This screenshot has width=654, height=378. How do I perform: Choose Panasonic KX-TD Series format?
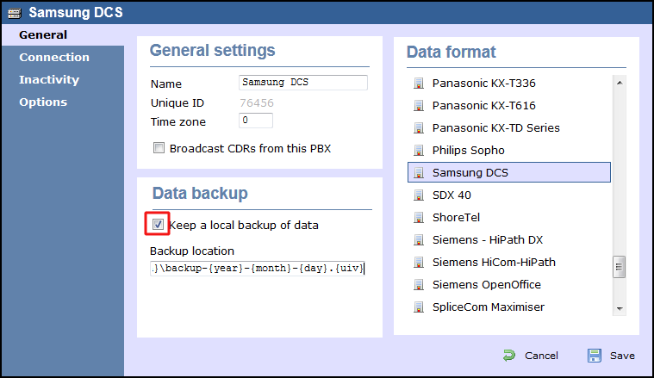pyautogui.click(x=495, y=128)
